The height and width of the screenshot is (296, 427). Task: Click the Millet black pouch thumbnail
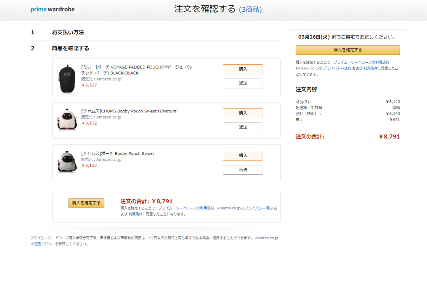[66, 79]
